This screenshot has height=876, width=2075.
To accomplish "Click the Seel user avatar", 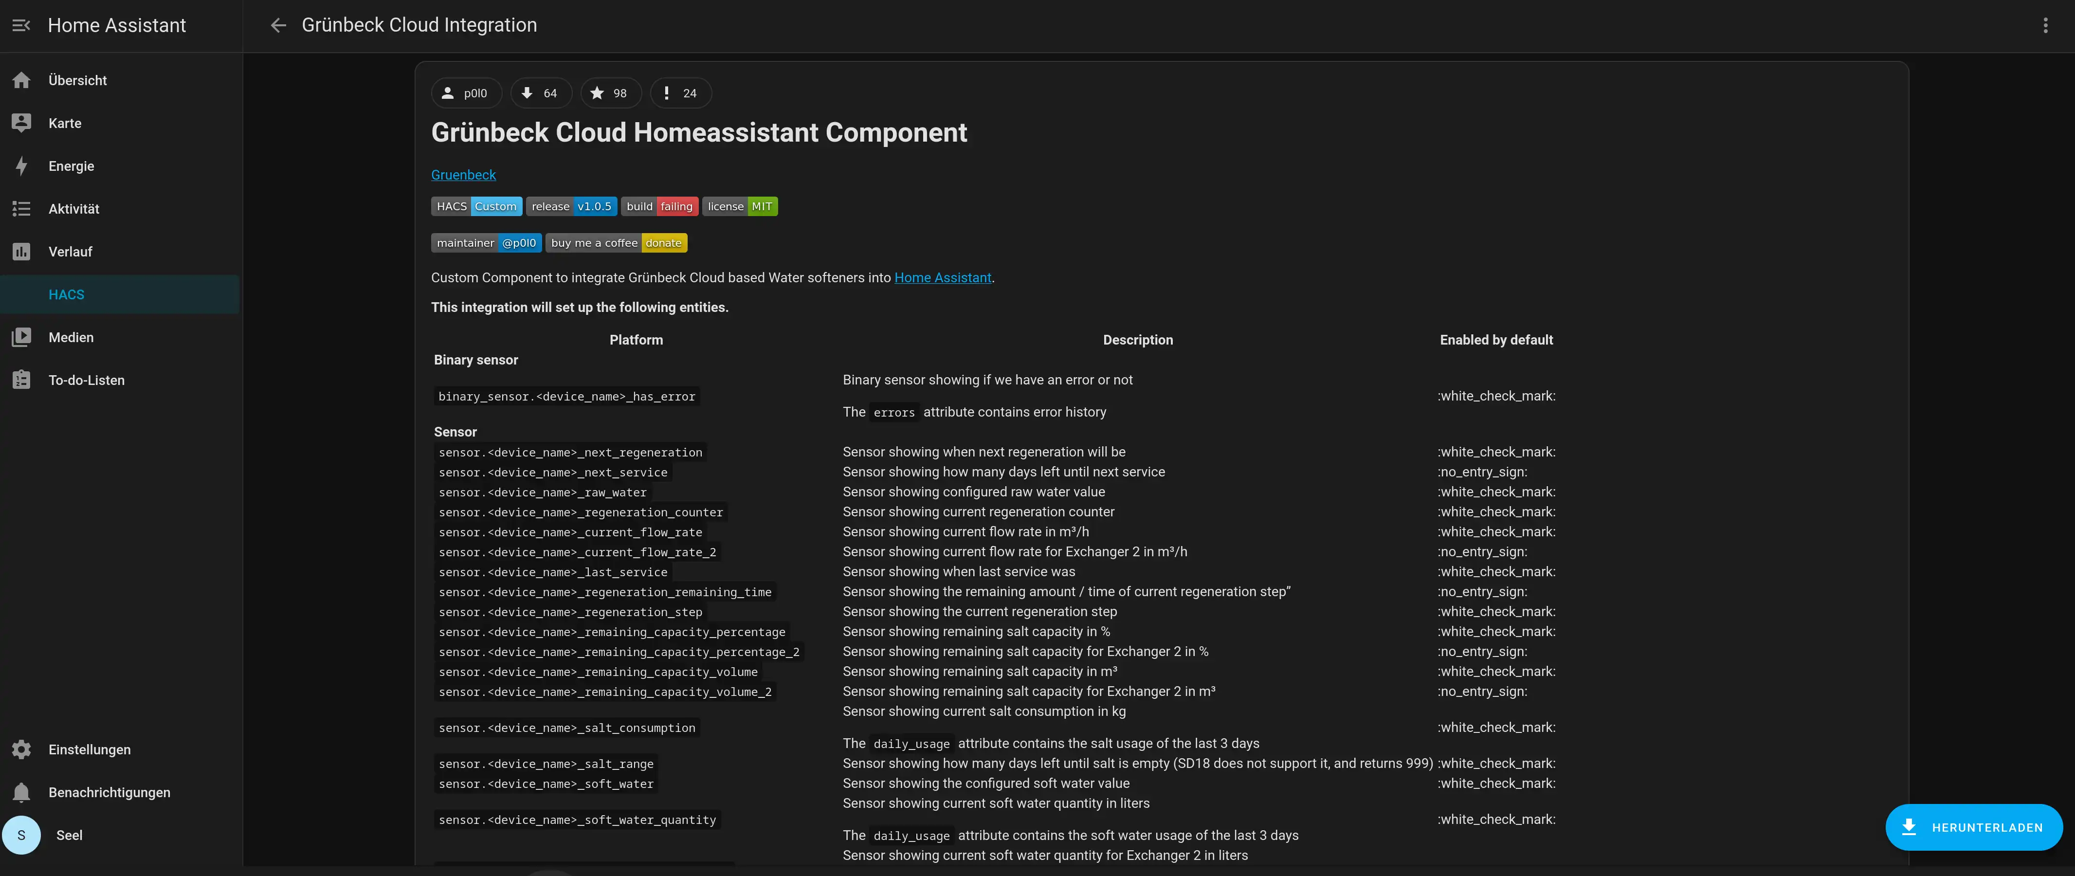I will tap(22, 835).
